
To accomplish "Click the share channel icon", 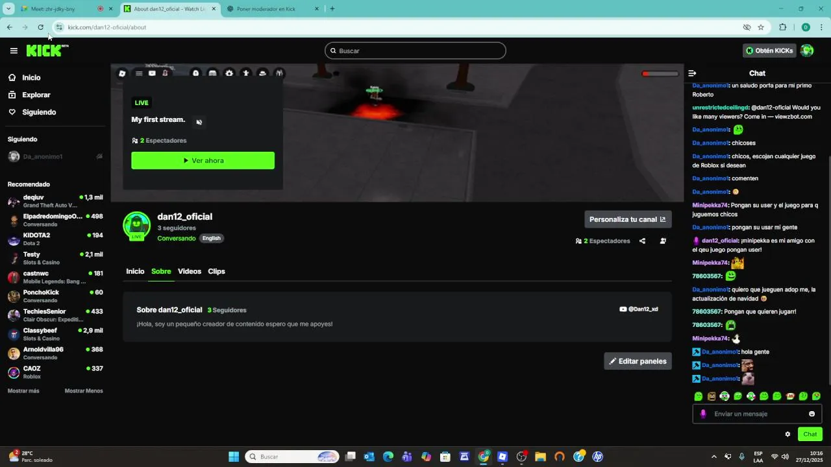I will (x=642, y=241).
